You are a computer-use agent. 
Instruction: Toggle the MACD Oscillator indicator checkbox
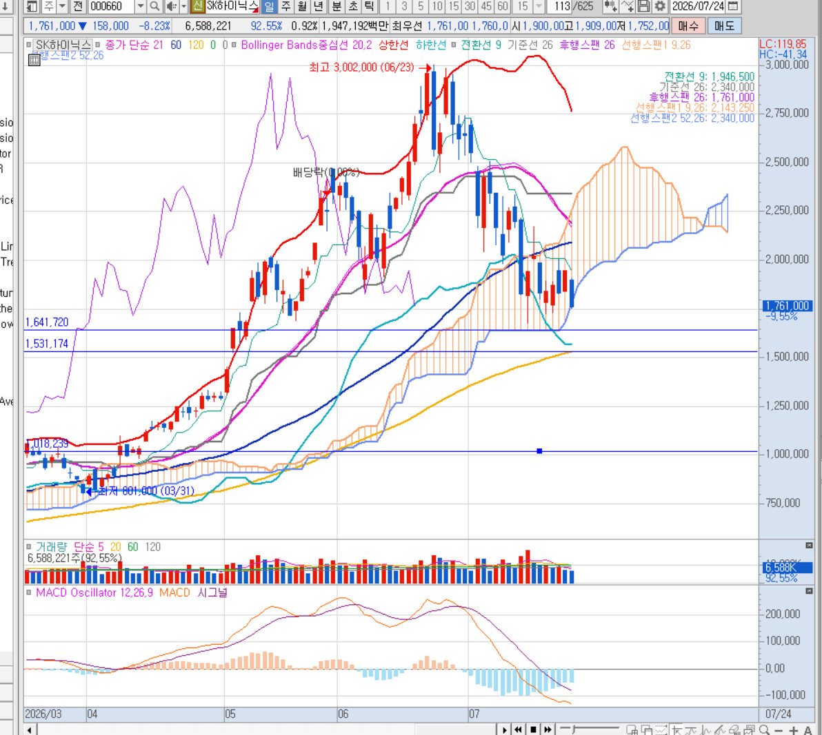click(30, 592)
